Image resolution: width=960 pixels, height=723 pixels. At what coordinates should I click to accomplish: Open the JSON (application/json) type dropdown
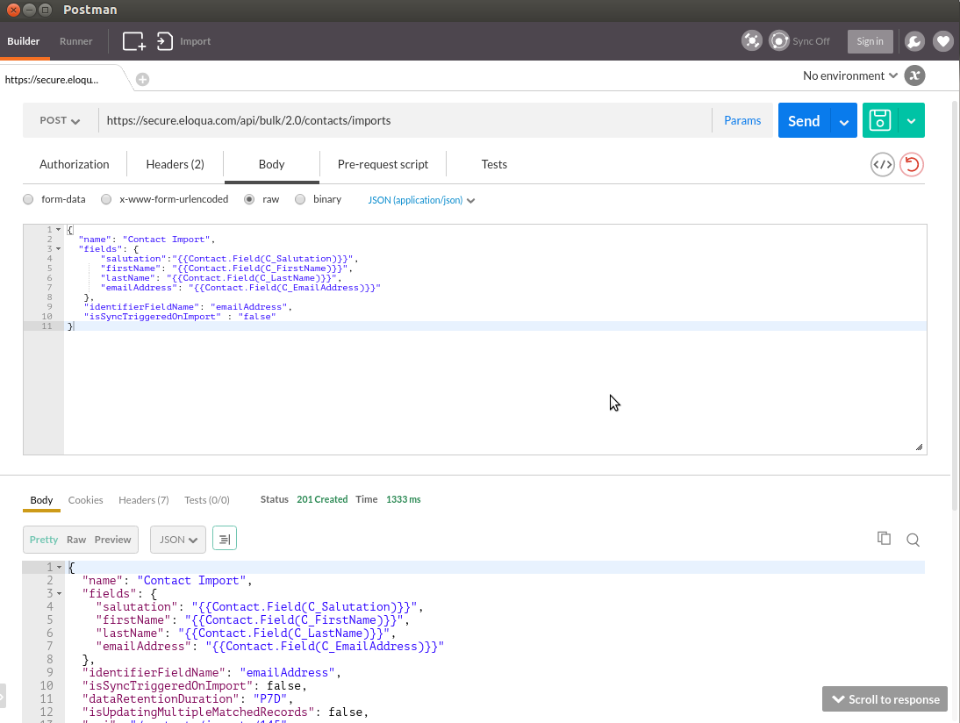point(421,200)
